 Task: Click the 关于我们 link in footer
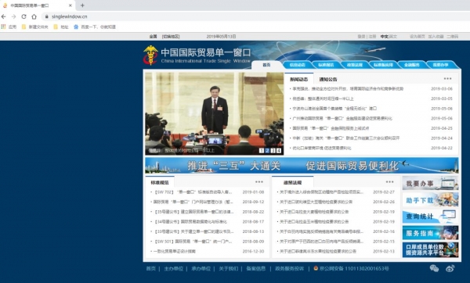229,269
